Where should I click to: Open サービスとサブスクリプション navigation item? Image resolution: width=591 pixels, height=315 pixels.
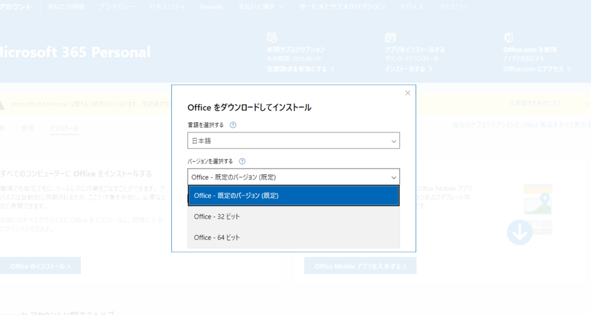tap(342, 6)
